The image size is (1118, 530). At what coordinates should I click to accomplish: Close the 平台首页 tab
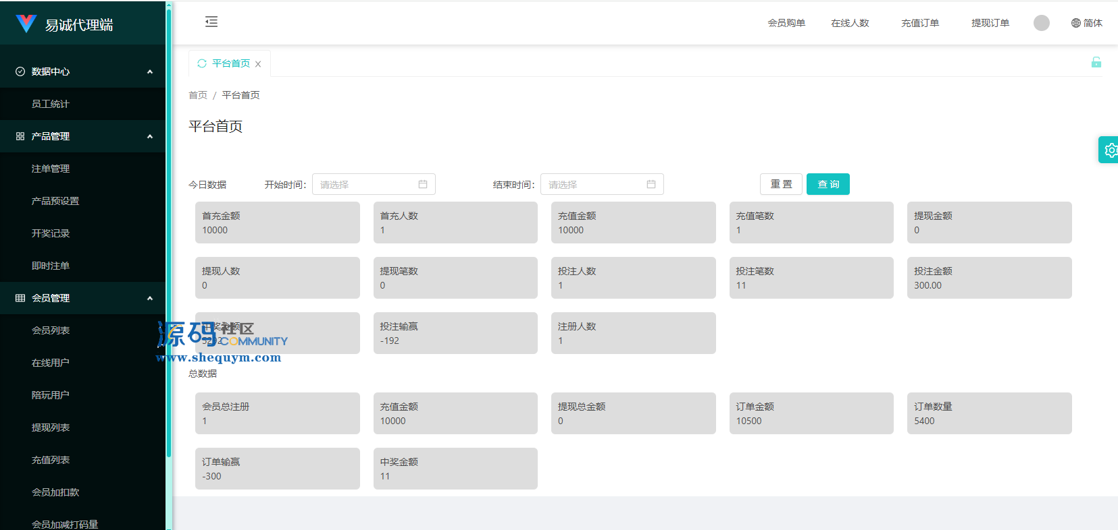coord(258,64)
